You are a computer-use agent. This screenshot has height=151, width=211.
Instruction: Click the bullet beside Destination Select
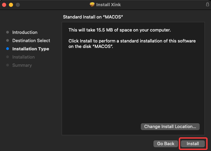tap(8, 41)
